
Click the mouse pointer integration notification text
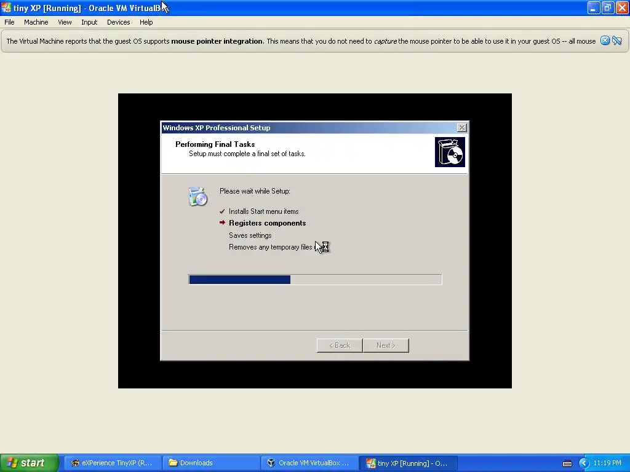click(x=301, y=41)
